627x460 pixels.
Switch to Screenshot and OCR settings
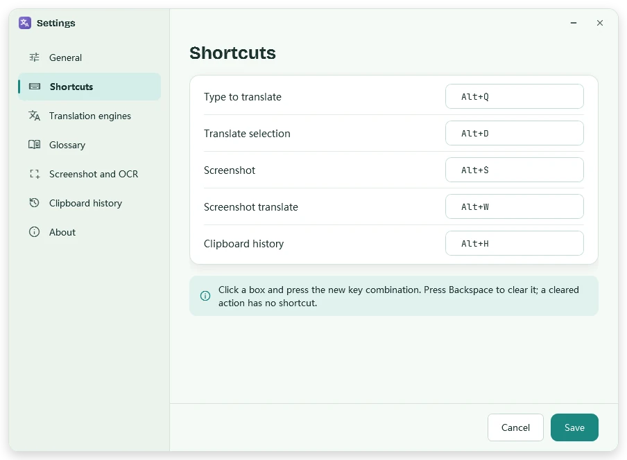click(89, 174)
